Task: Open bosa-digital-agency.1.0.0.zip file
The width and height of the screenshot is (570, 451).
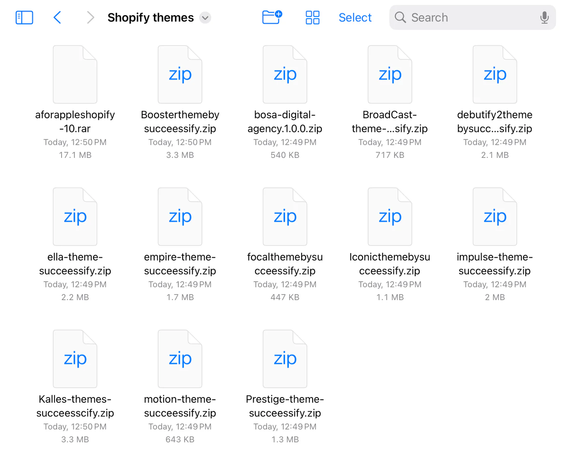Action: pos(285,75)
